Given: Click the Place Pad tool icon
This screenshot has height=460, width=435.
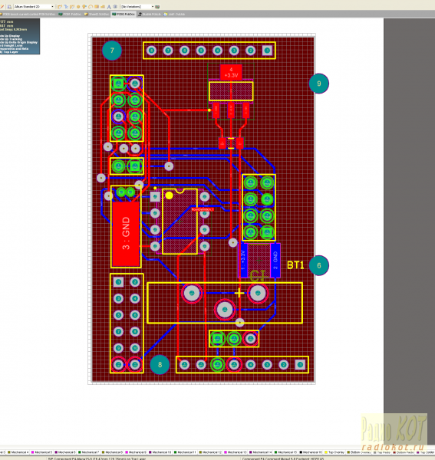Looking at the screenshot, I should [78, 6].
